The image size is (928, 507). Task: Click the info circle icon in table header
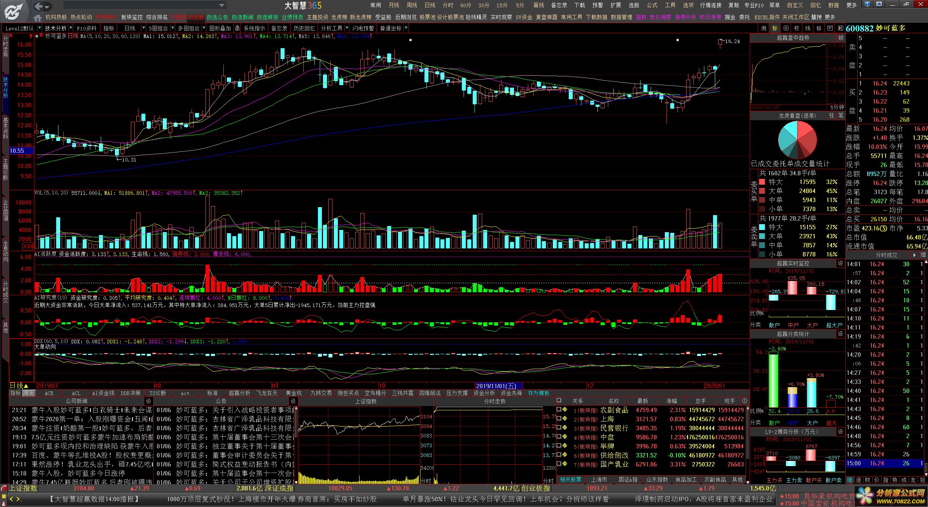pos(745,401)
